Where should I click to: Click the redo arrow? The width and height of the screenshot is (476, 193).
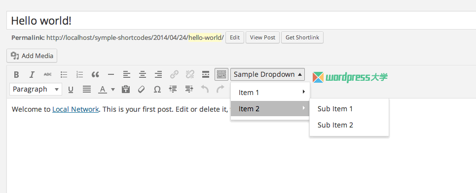coord(220,89)
